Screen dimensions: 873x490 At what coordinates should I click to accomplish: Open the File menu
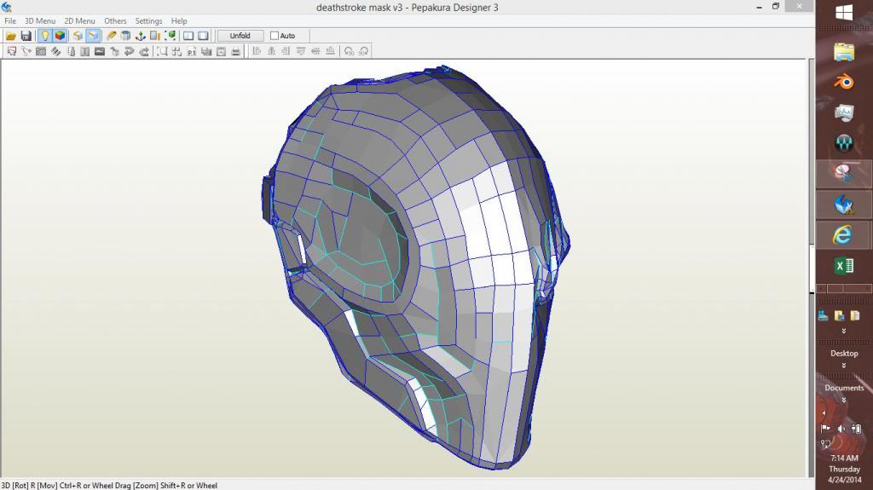(x=10, y=20)
